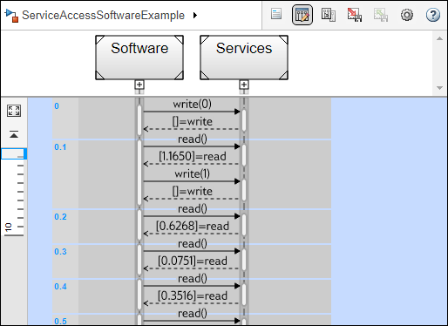Image resolution: width=448 pixels, height=326 pixels.
Task: Select the Services lifeline block
Action: [244, 58]
